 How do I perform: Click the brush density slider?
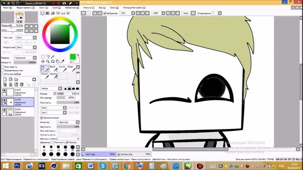coord(68,102)
